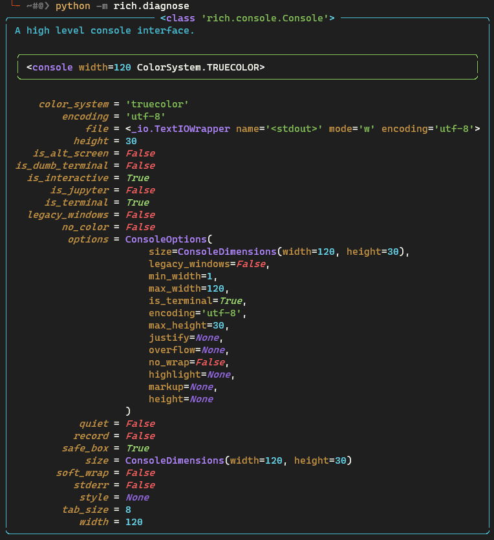Screen dimensions: 494x540
Task: Click the '<console width=120 ColorSystem.TRUECOLOR>' line
Action: (145, 67)
